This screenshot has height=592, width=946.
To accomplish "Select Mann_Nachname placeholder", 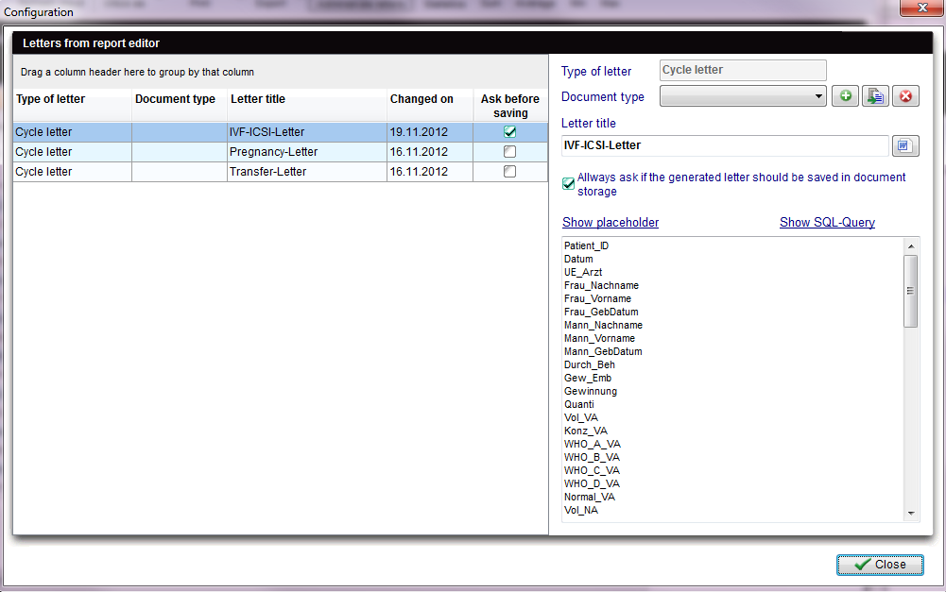I will (x=603, y=326).
